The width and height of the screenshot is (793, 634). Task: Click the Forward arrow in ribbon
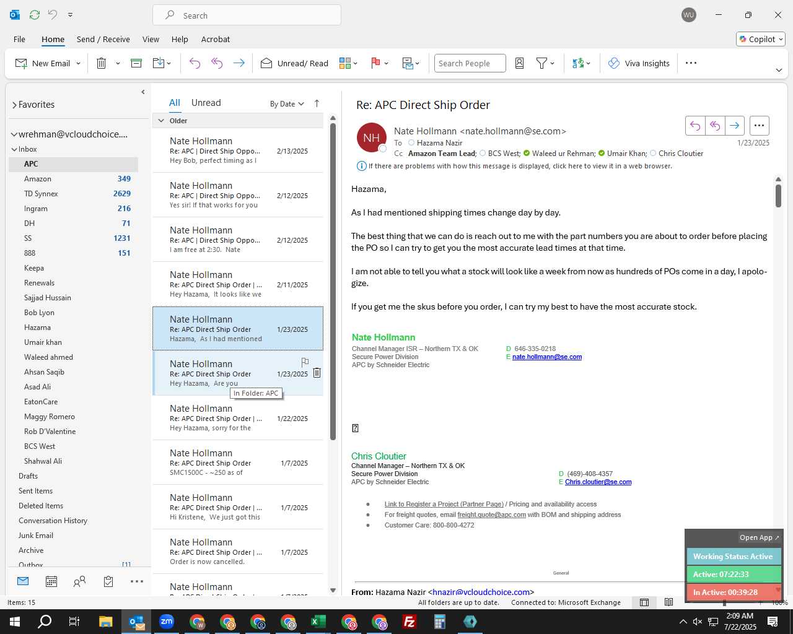(x=239, y=63)
